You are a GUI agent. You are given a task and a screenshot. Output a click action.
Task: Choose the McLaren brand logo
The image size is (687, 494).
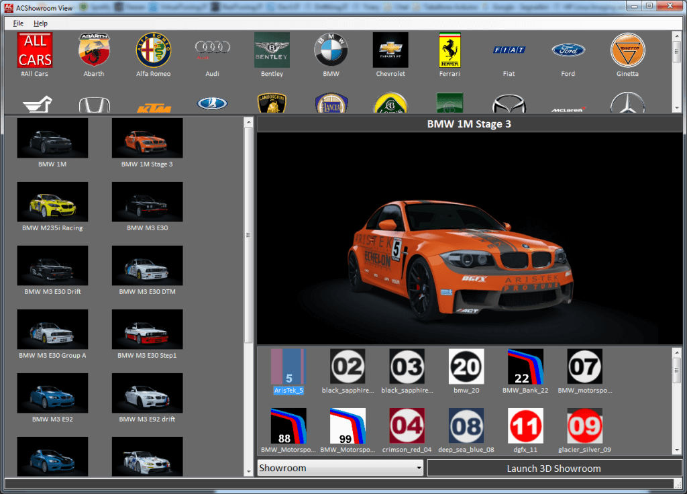point(568,109)
